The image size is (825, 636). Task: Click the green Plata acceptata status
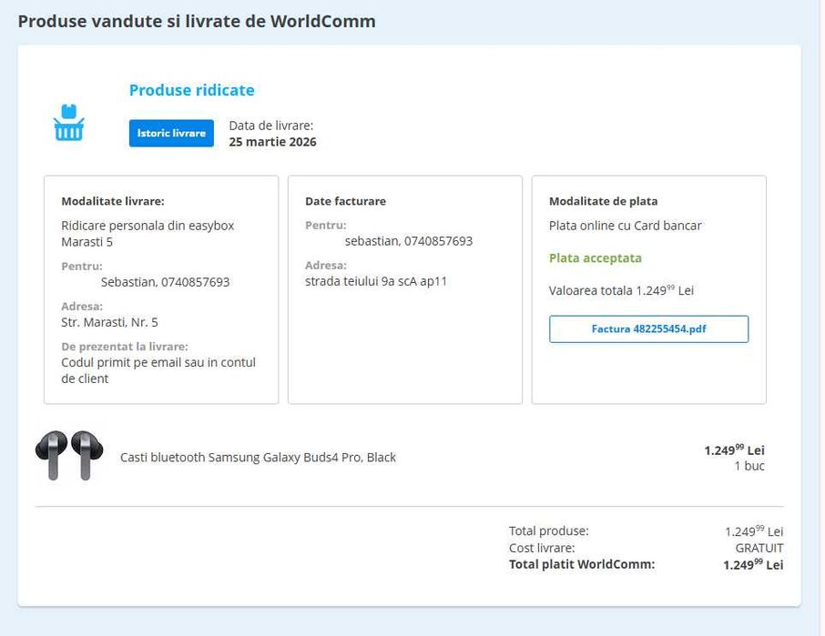pos(595,258)
